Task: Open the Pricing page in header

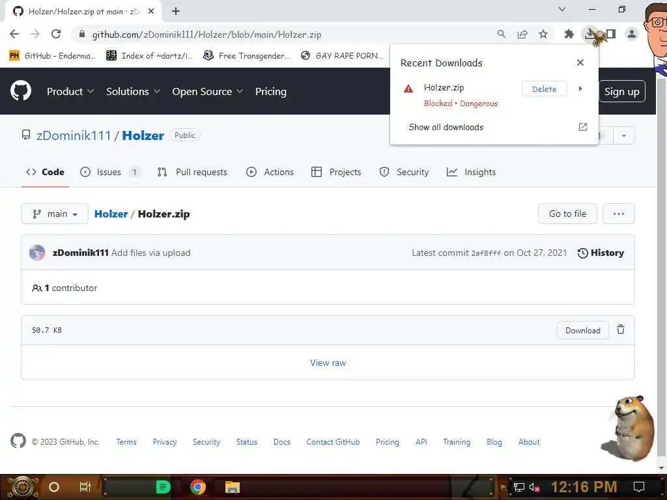Action: tap(270, 91)
